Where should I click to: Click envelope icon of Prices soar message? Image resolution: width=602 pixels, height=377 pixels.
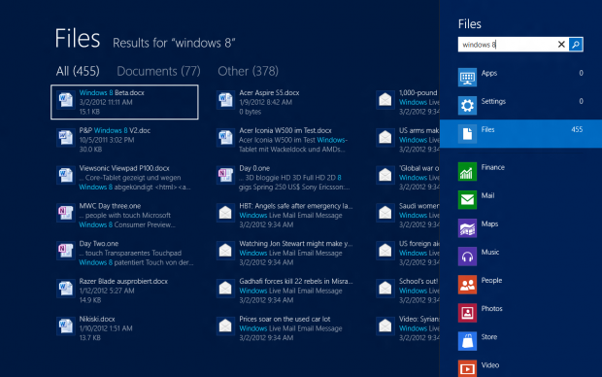pyautogui.click(x=225, y=326)
